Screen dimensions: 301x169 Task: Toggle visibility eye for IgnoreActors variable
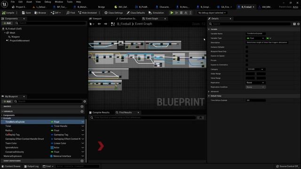83,147
